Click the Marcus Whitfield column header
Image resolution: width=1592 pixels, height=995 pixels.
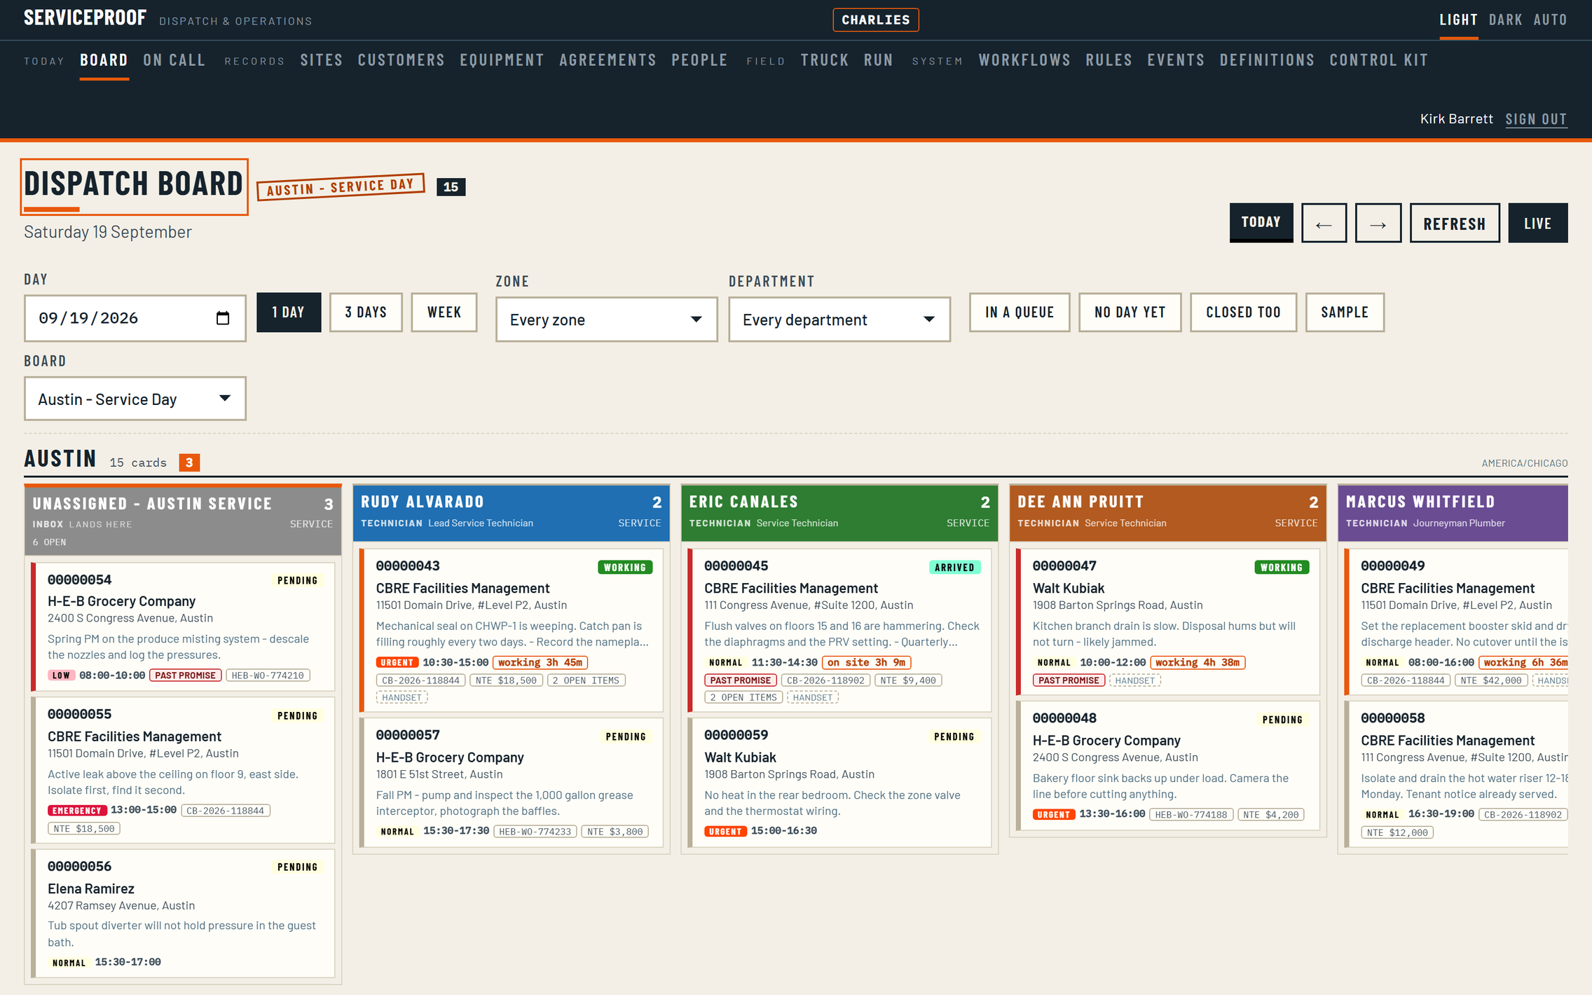[1453, 512]
